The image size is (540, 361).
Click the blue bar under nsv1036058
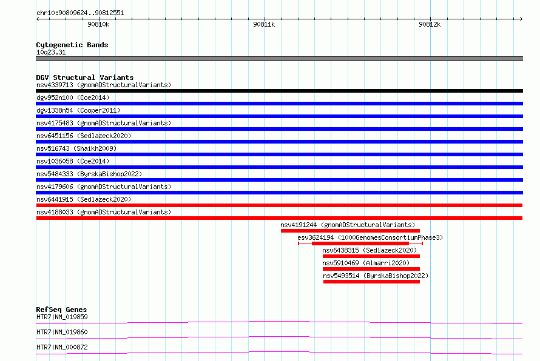tap(279, 167)
